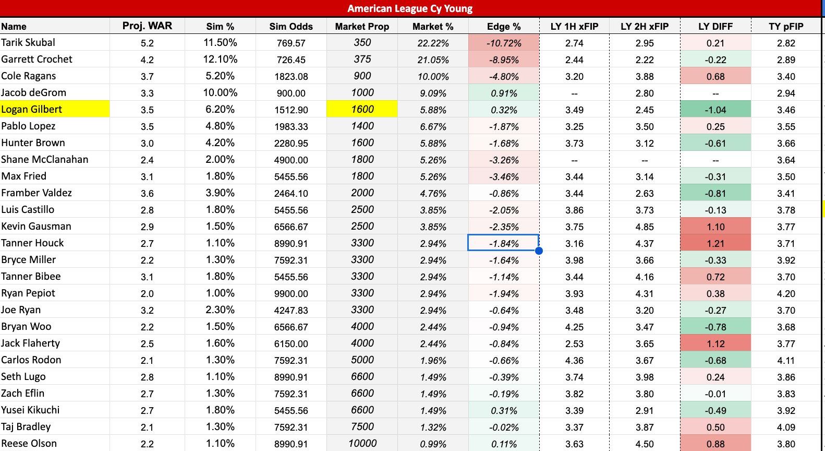Click Tanner Houck's selected -1.84% Edge cell
The height and width of the screenshot is (451, 825).
pos(504,243)
